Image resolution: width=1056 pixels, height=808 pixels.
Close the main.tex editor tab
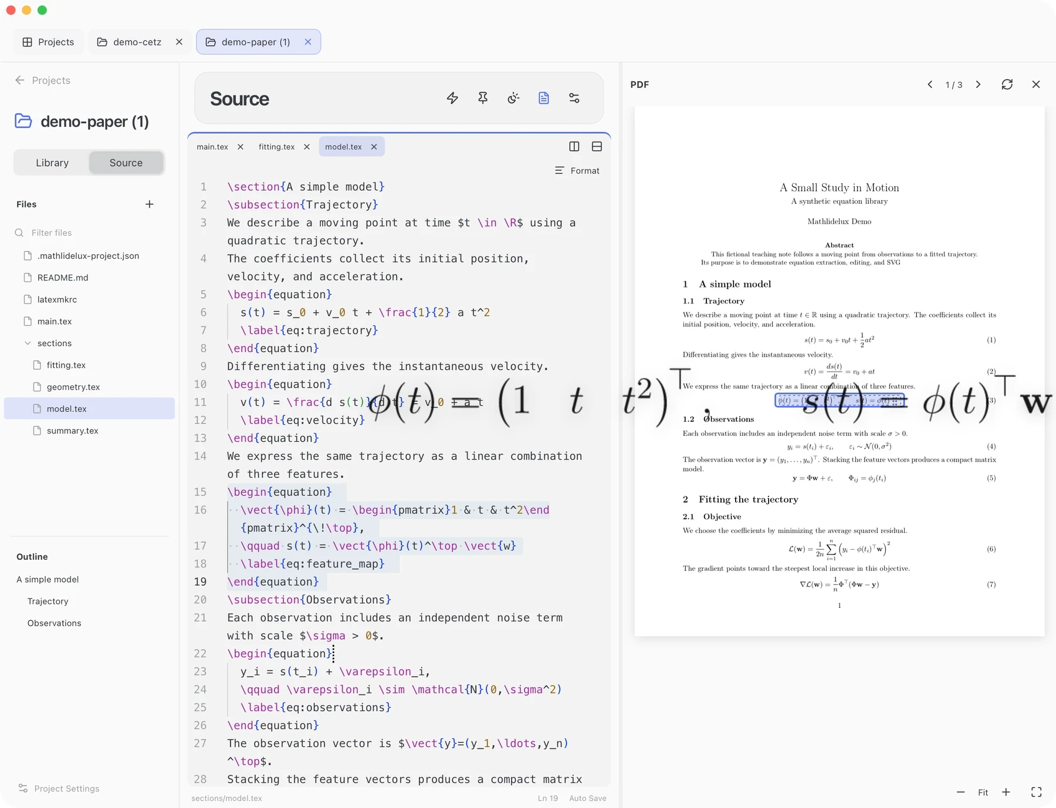click(x=241, y=147)
